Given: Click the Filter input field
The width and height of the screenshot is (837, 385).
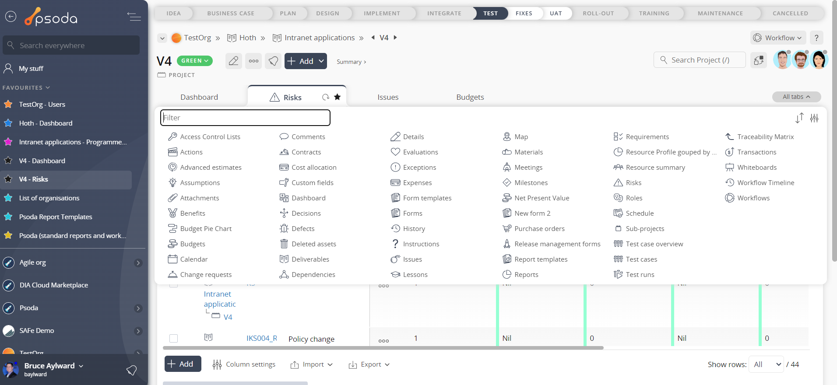Looking at the screenshot, I should coord(245,118).
